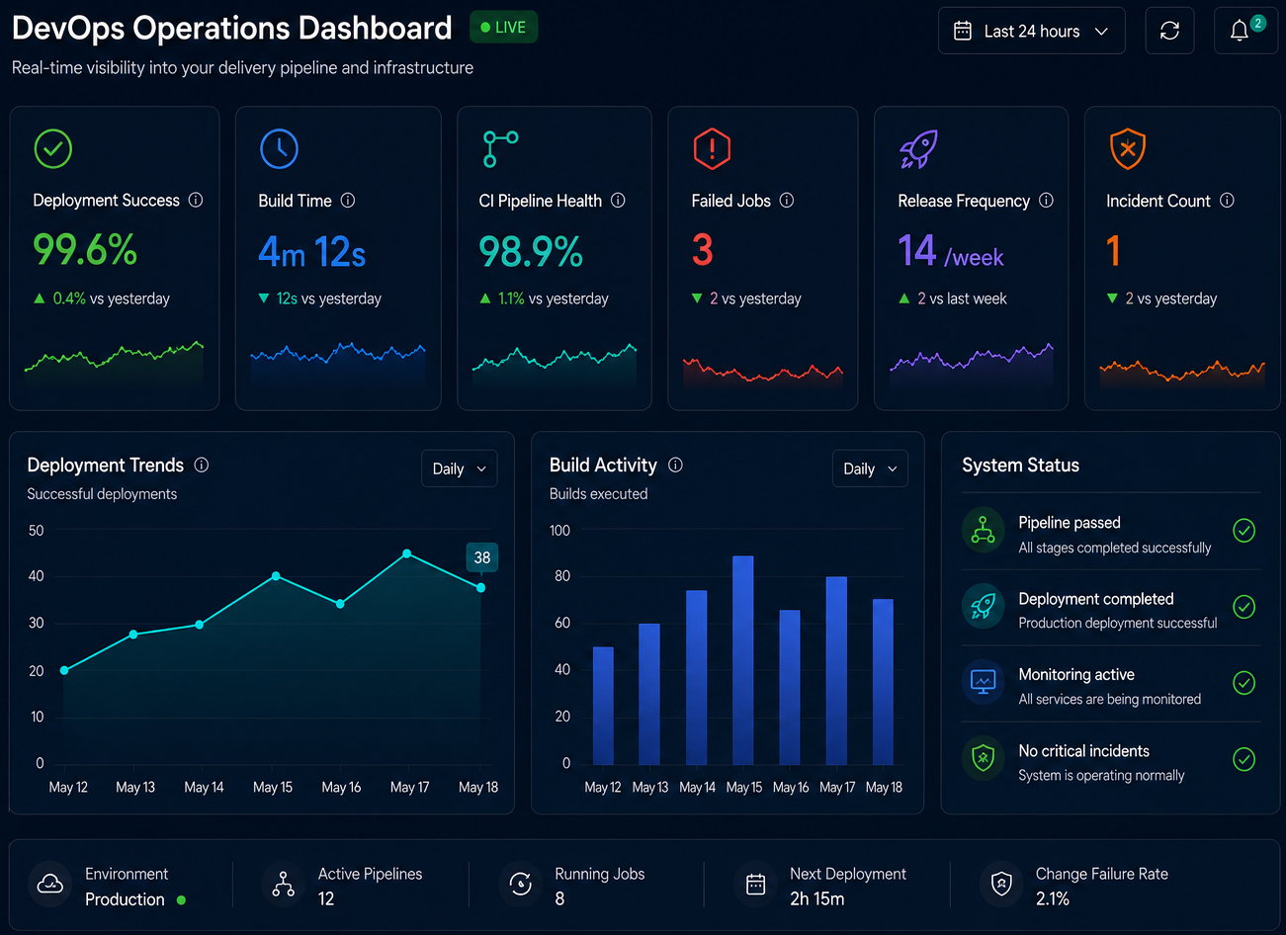The image size is (1286, 935).
Task: Click the Next Deployment calendar icon
Action: click(755, 885)
